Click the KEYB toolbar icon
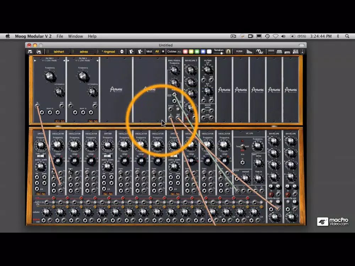The height and width of the screenshot is (266, 355). coord(295,51)
